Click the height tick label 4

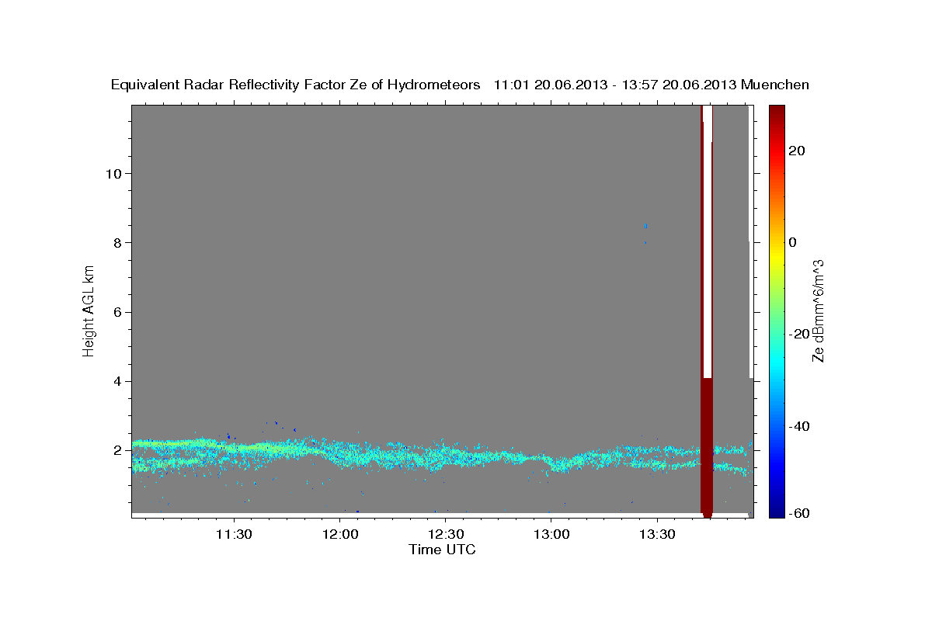pos(116,381)
